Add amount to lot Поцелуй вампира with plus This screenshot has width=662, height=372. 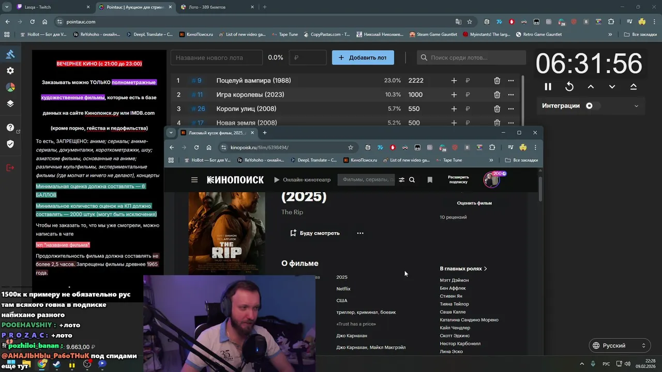(x=454, y=81)
